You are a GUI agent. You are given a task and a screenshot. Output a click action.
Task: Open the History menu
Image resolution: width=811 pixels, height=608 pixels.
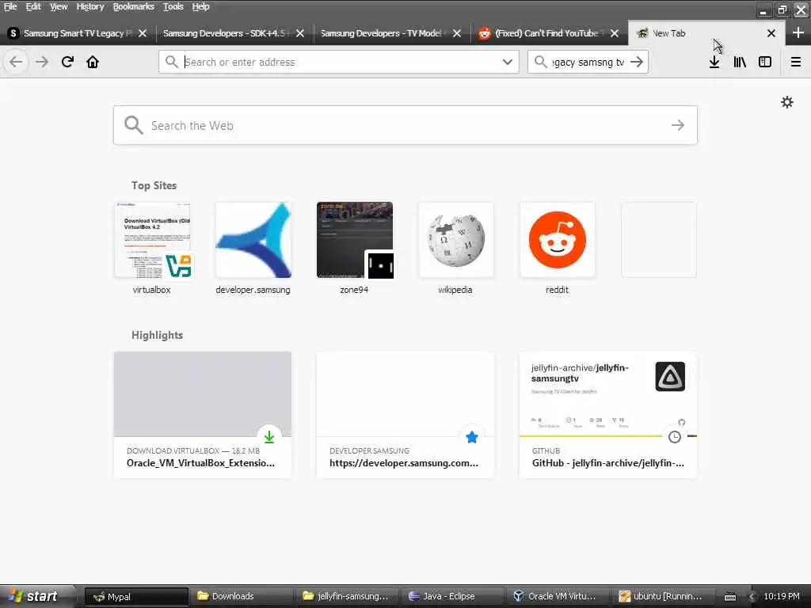pos(90,6)
